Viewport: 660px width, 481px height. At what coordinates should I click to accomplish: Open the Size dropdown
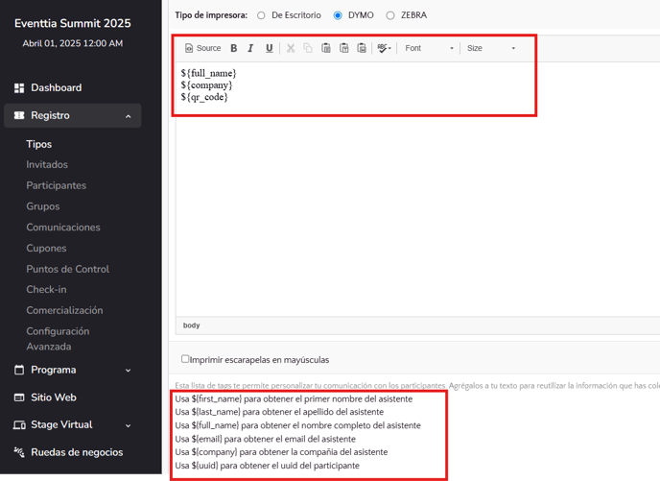click(x=490, y=48)
